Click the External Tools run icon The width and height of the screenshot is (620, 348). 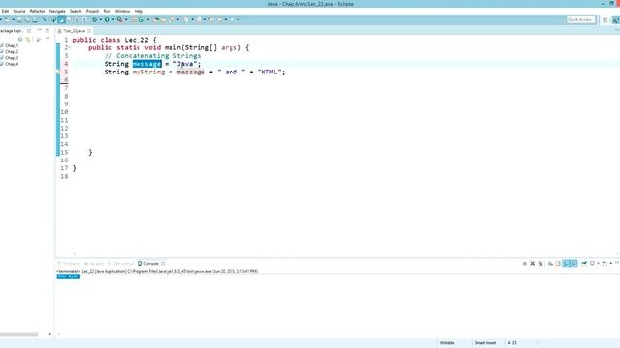[x=120, y=19]
